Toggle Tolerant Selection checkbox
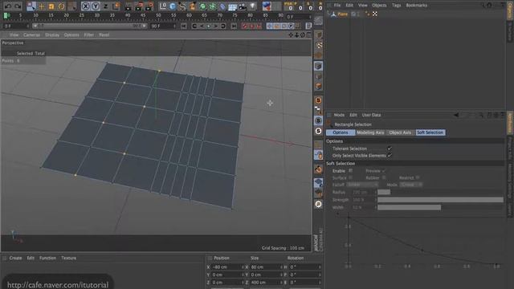The image size is (514, 289). pyautogui.click(x=390, y=149)
